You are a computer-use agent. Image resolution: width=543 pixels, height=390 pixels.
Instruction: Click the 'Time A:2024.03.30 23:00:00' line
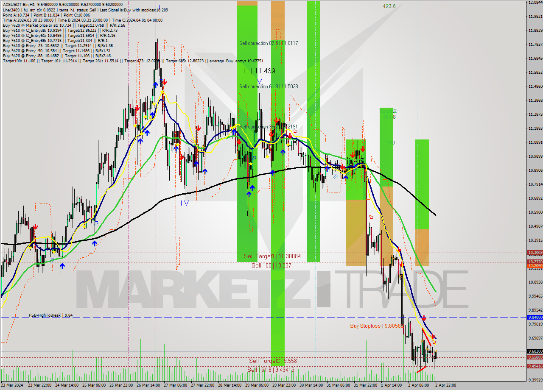[82, 20]
